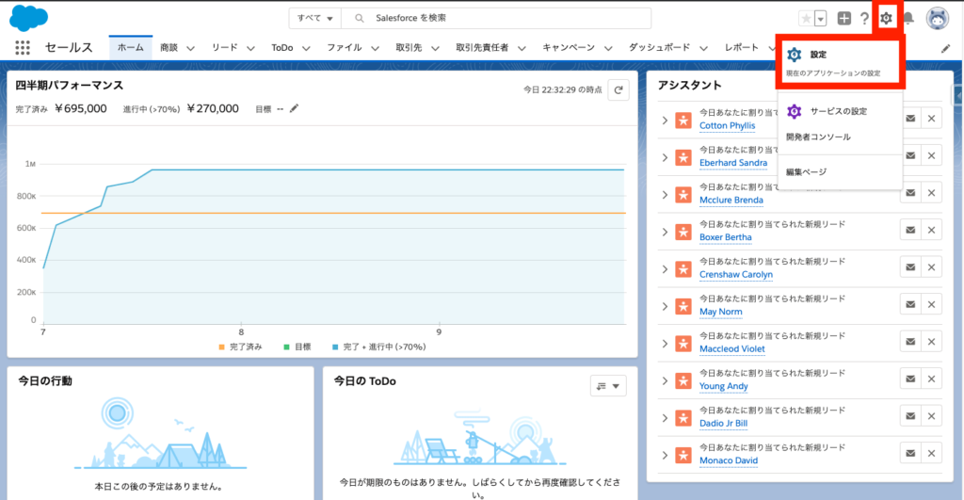Click the 完了済み legend swatch

[222, 347]
